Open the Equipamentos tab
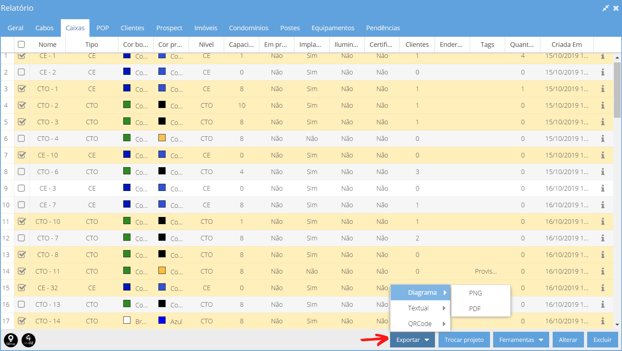The image size is (622, 351). (333, 28)
